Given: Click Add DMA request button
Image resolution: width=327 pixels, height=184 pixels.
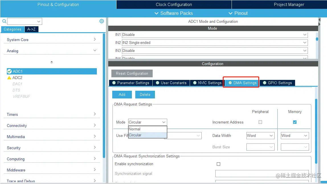Looking at the screenshot, I should [x=122, y=95].
